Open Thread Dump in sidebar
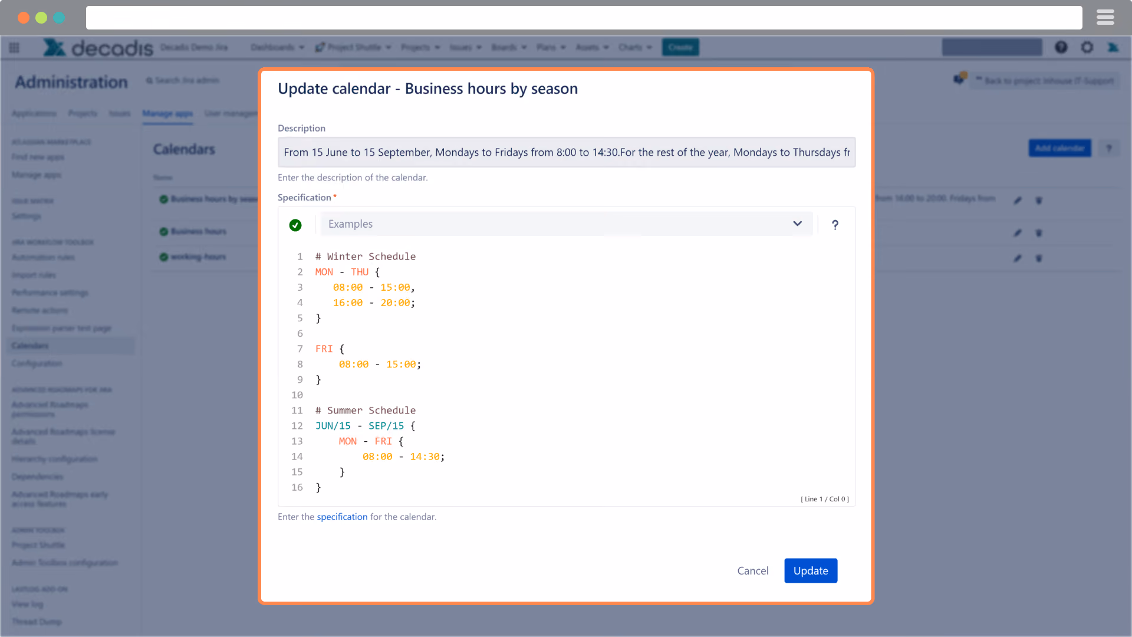1132x637 pixels. pyautogui.click(x=36, y=622)
